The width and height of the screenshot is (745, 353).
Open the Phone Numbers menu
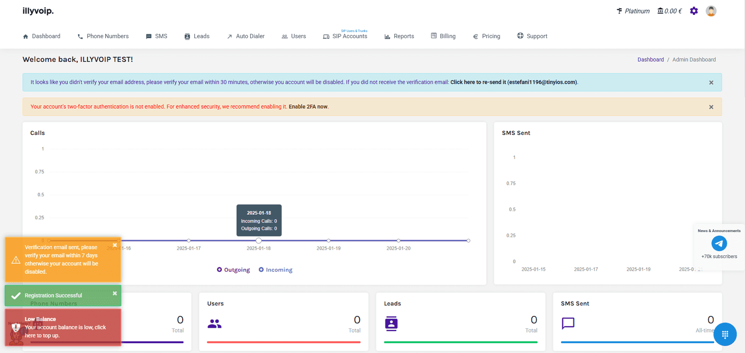[103, 36]
